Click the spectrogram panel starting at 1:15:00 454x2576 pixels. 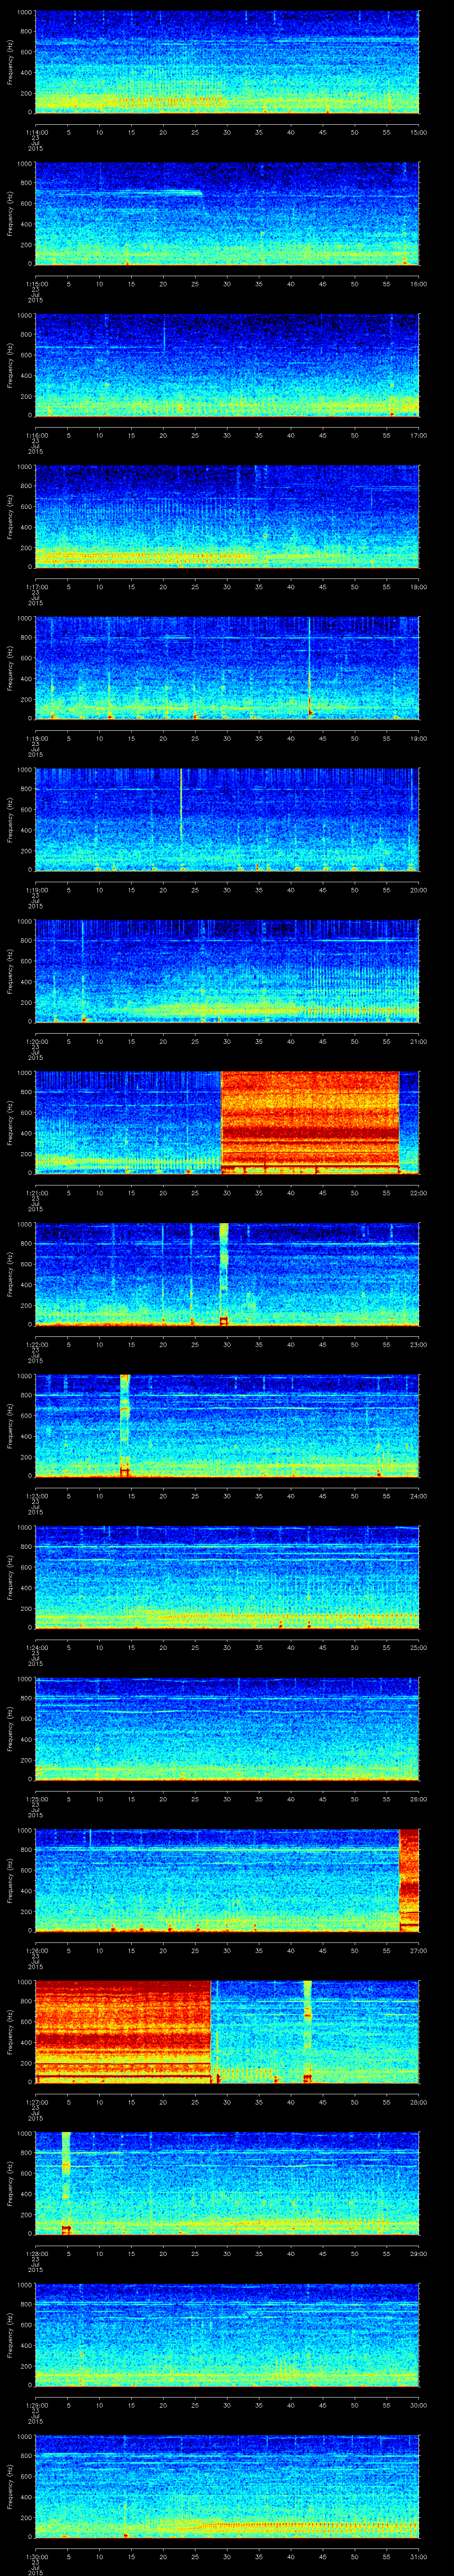coord(227,213)
